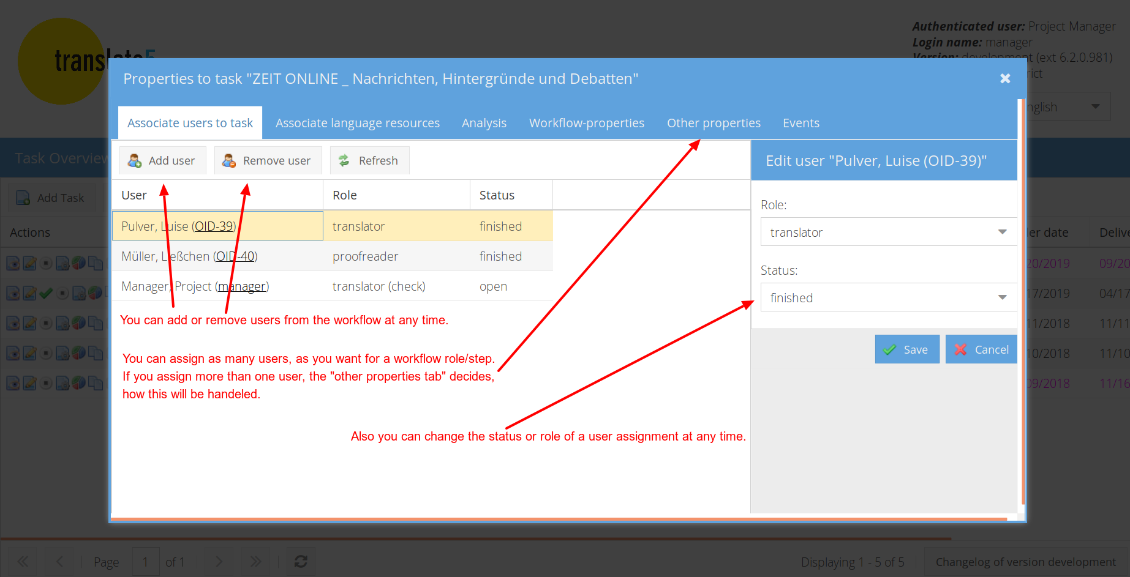
Task: Go to first page in pager
Action: (x=23, y=561)
